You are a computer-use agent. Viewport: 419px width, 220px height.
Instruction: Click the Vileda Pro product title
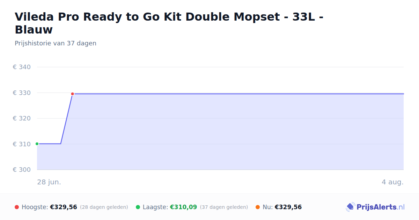169,23
